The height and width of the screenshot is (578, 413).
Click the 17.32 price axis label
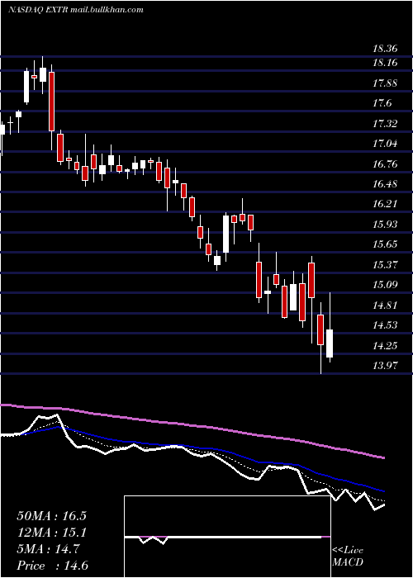point(385,124)
